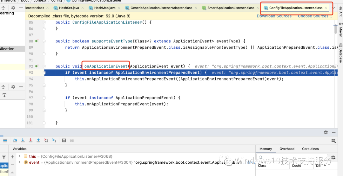This screenshot has width=343, height=176.
Task: Close SmartApplicationListener.class tab
Action: pyautogui.click(x=258, y=8)
